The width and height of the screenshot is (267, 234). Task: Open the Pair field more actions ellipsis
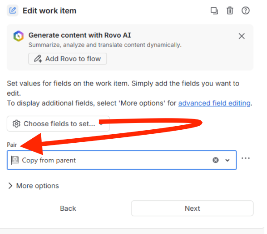point(246,158)
